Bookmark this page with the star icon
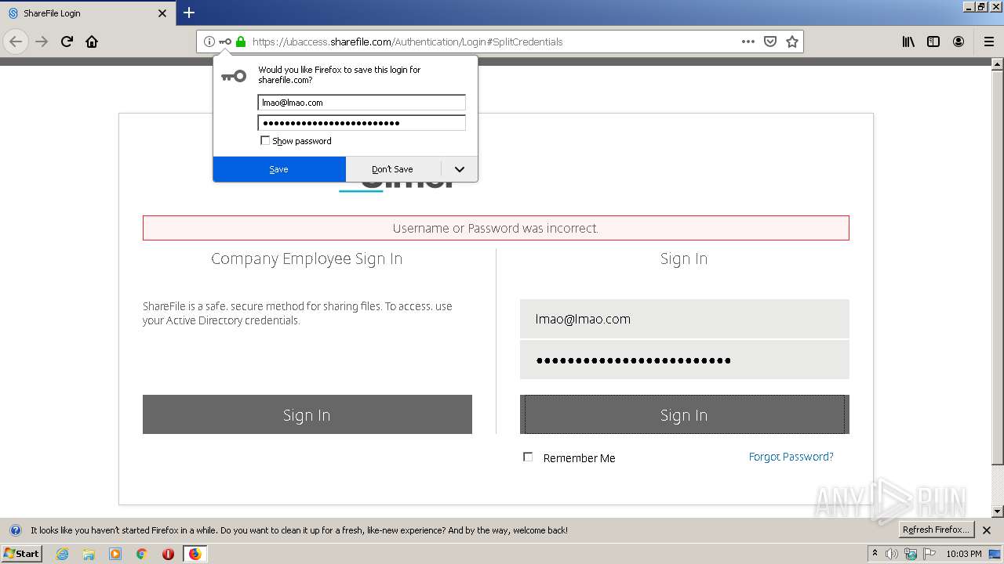The width and height of the screenshot is (1004, 564). click(792, 42)
